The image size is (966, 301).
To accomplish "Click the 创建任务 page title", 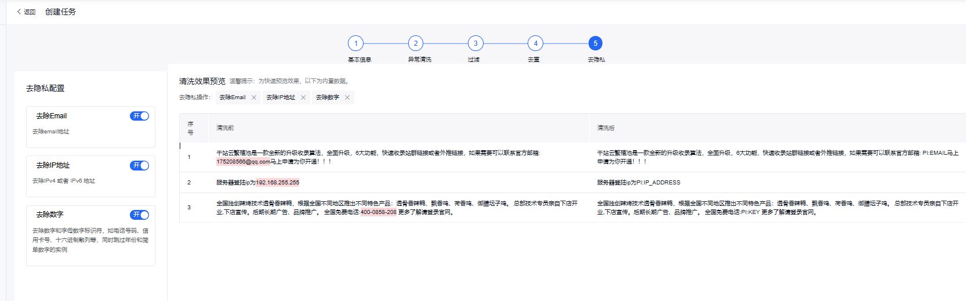I will [x=60, y=12].
